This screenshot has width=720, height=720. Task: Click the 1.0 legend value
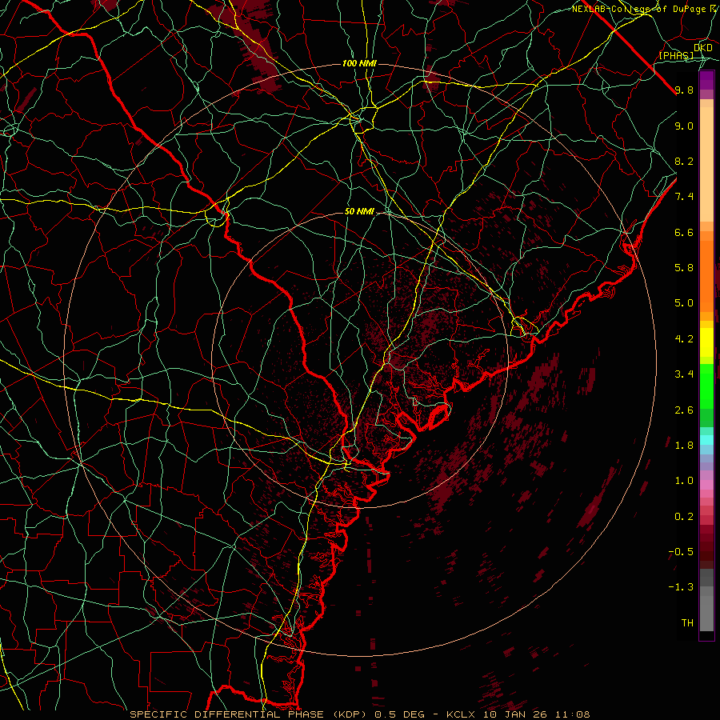tap(684, 481)
